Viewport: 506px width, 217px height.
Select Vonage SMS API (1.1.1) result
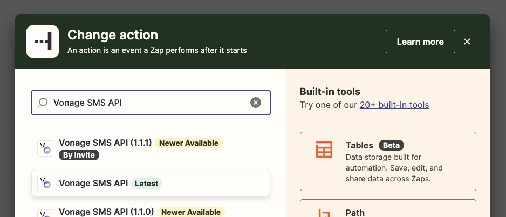[151, 149]
